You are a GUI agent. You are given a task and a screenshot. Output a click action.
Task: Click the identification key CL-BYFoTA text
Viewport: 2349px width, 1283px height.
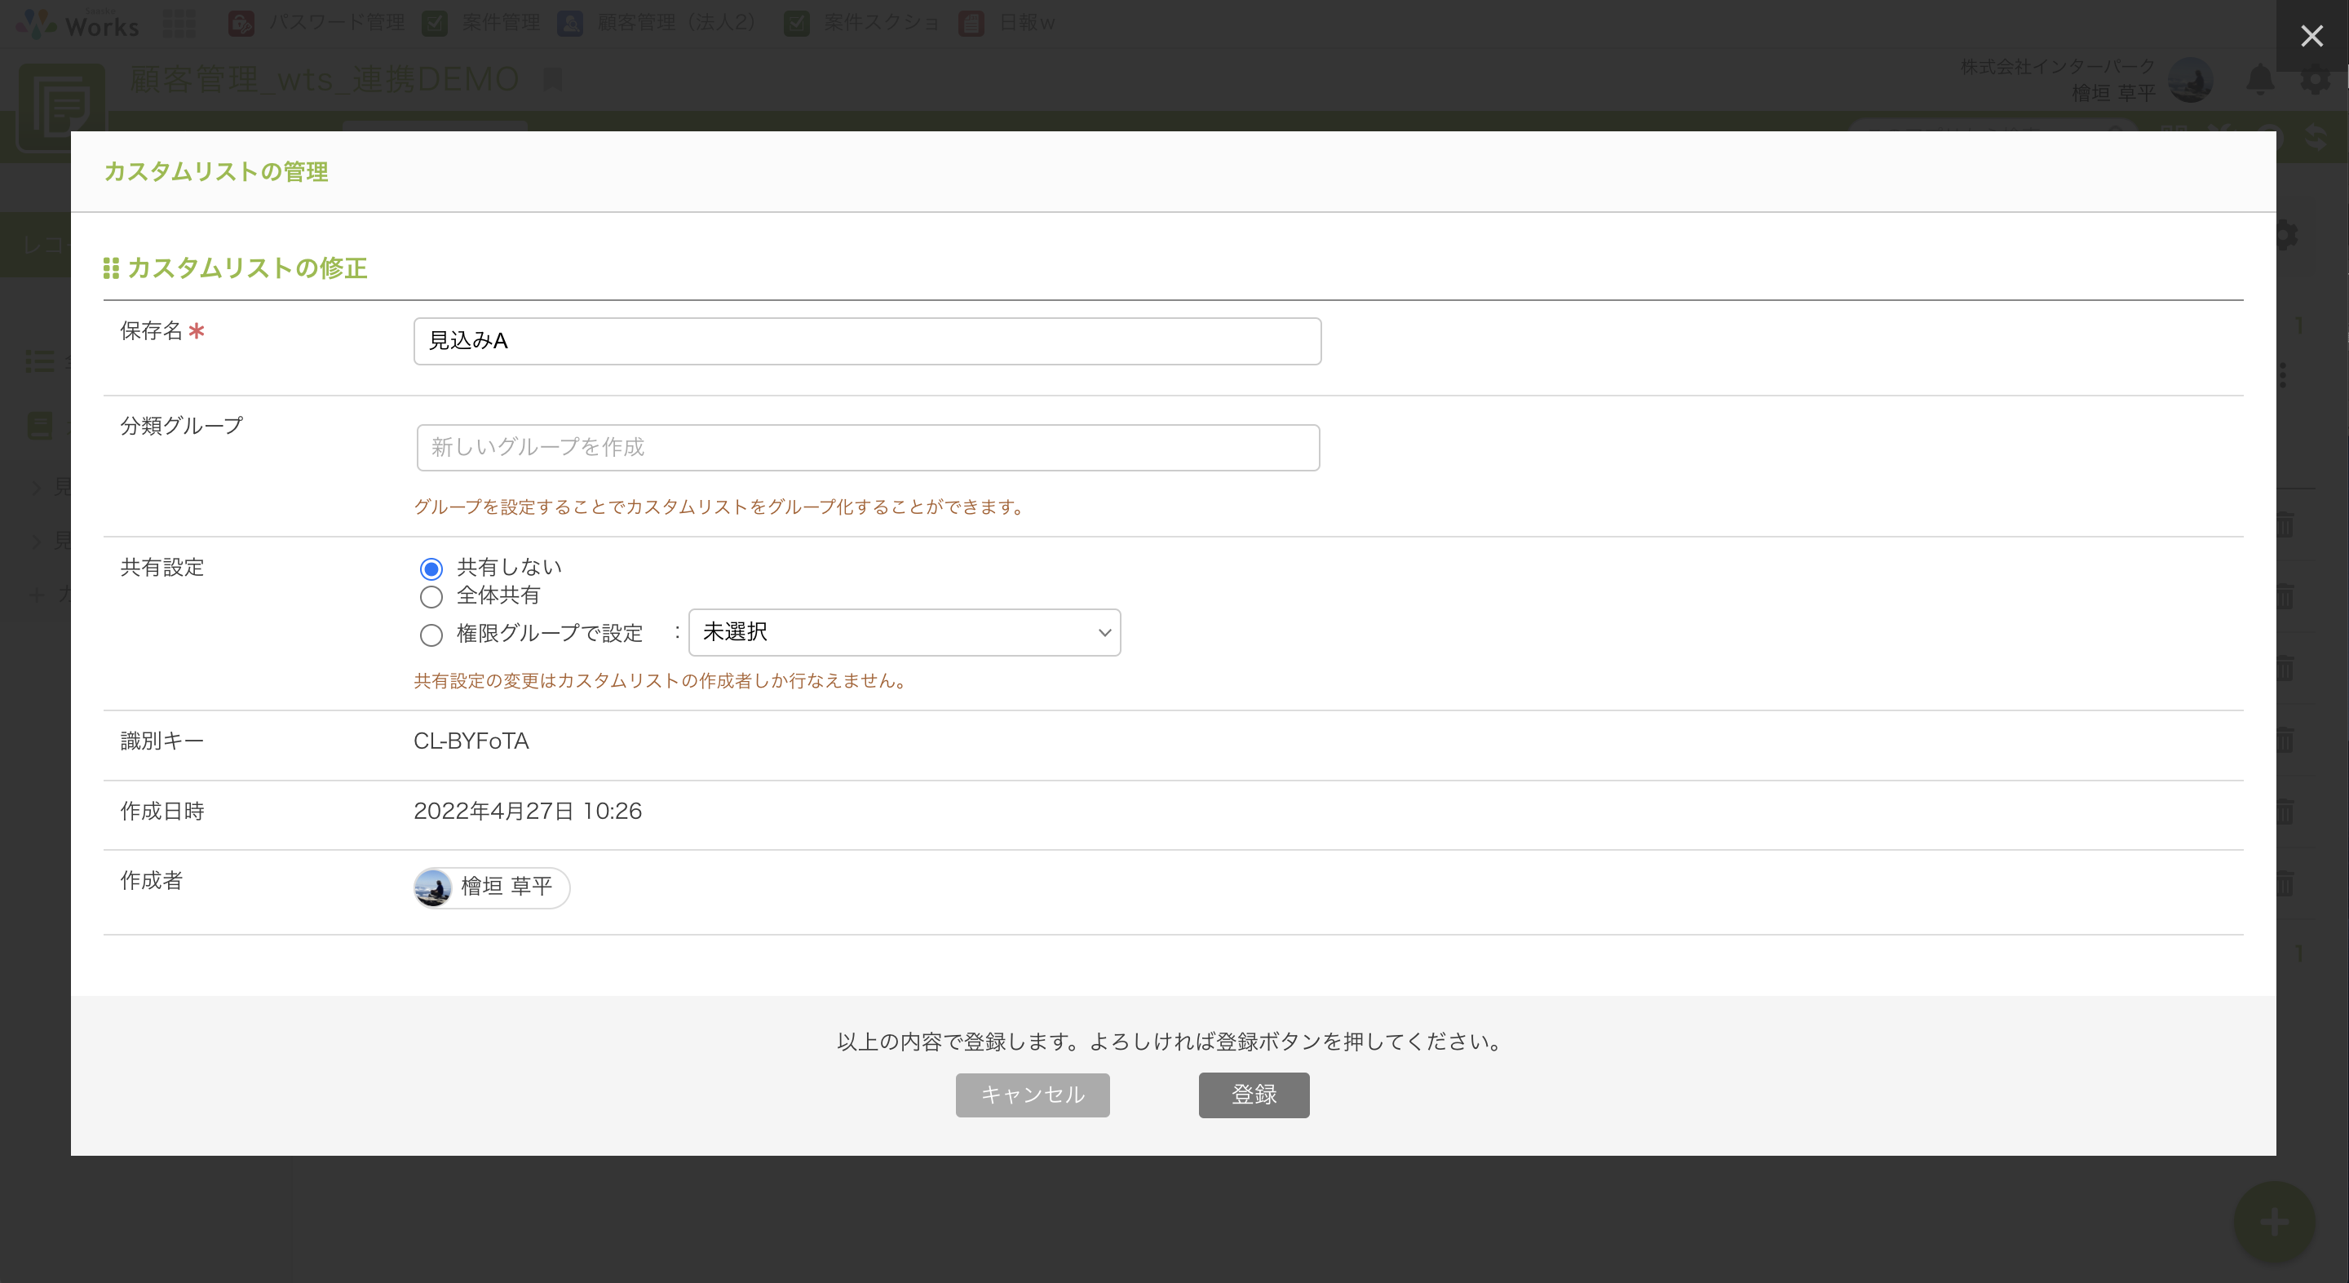[x=471, y=741]
